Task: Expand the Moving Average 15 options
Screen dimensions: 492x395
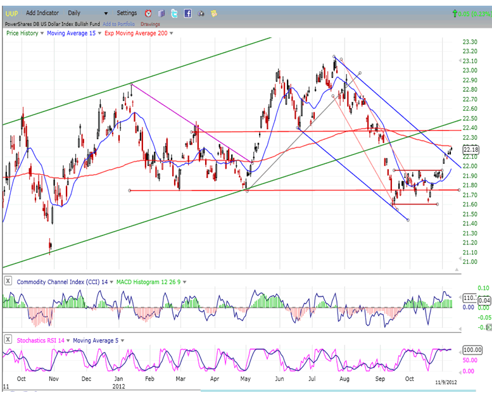Action: [x=98, y=32]
